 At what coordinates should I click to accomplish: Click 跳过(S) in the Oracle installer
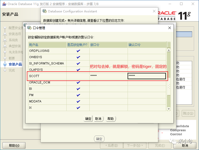[188, 113]
